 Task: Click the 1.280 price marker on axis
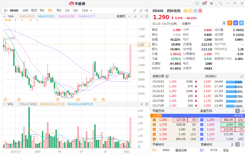tap(143, 45)
